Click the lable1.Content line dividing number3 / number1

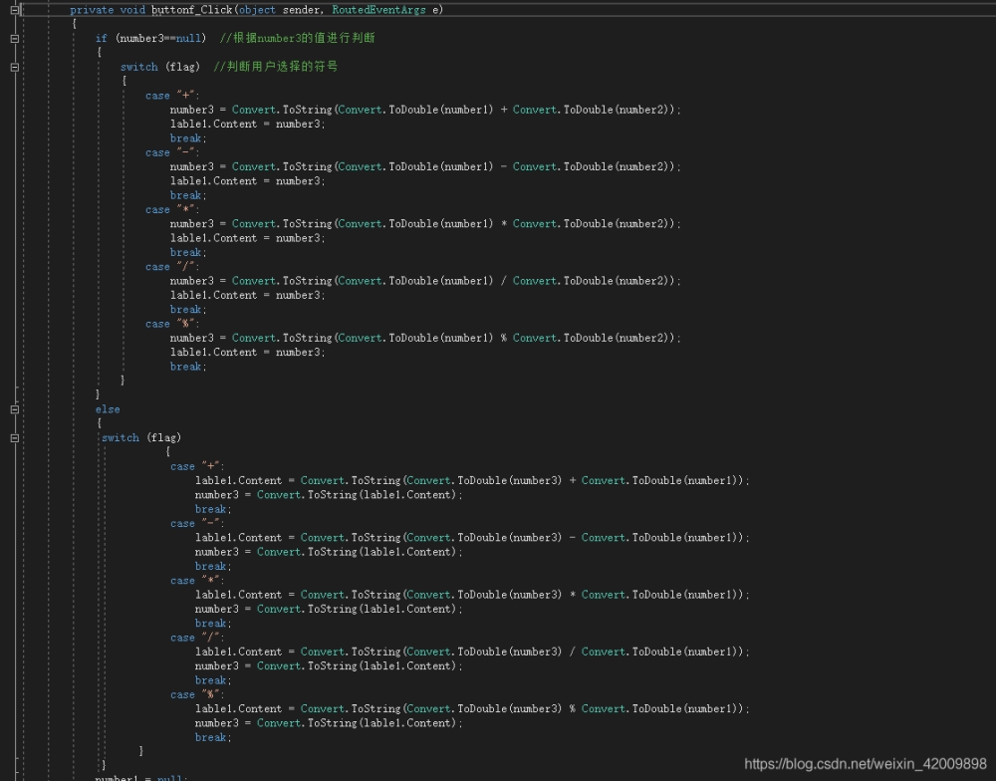pos(472,652)
